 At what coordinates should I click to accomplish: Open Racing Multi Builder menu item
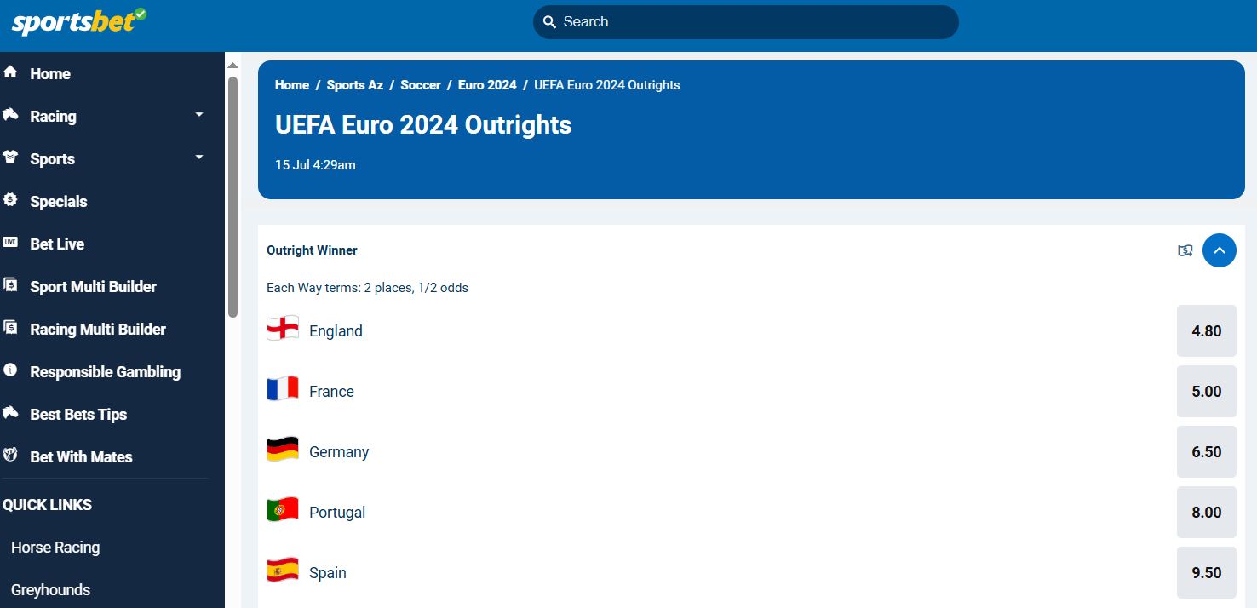[98, 330]
